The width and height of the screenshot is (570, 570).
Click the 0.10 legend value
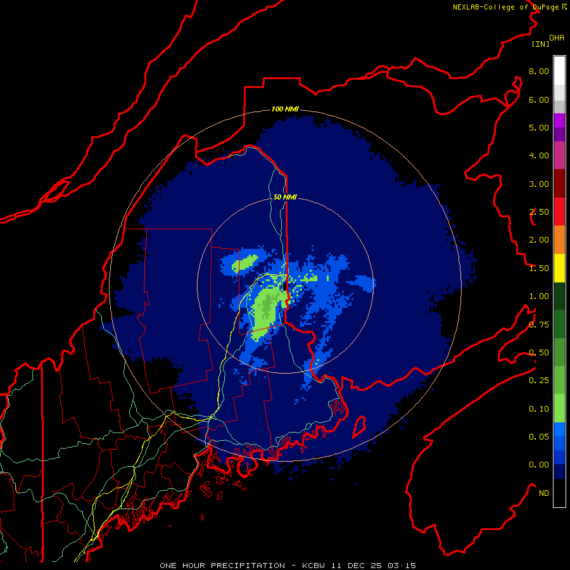(539, 409)
